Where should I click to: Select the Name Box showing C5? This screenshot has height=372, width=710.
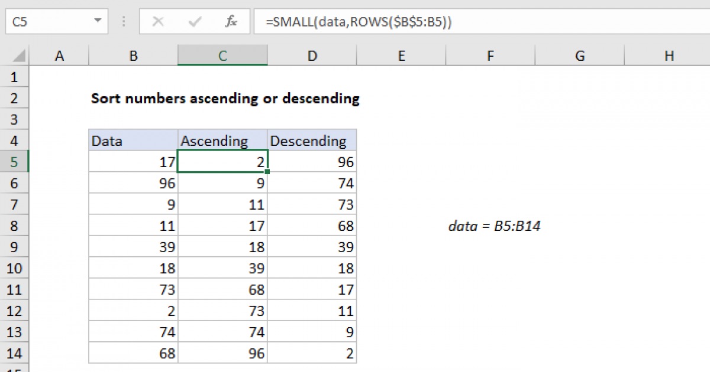[47, 21]
